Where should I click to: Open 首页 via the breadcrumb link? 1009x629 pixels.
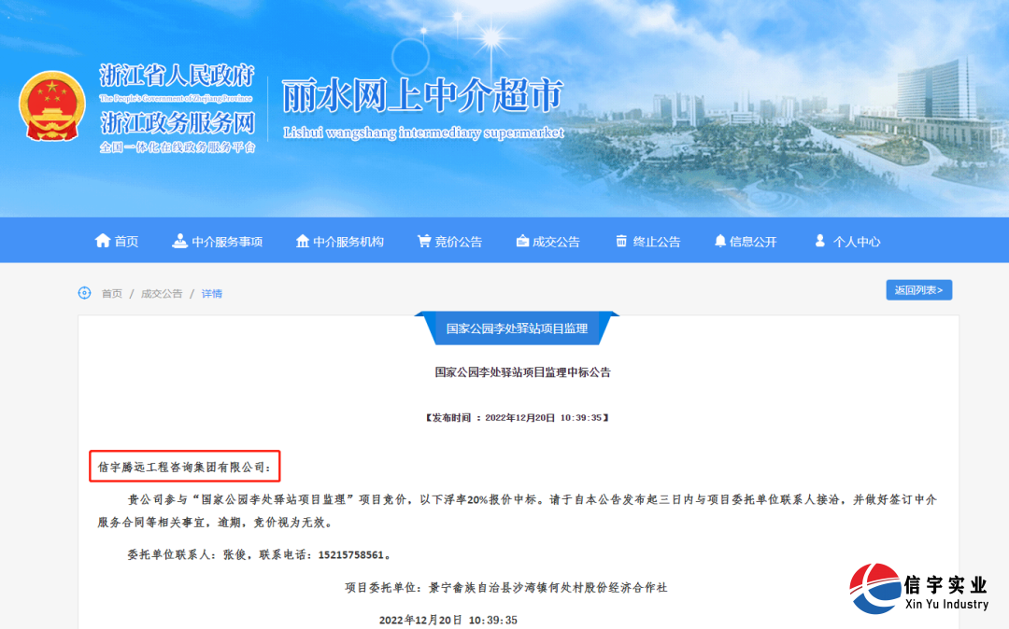112,293
